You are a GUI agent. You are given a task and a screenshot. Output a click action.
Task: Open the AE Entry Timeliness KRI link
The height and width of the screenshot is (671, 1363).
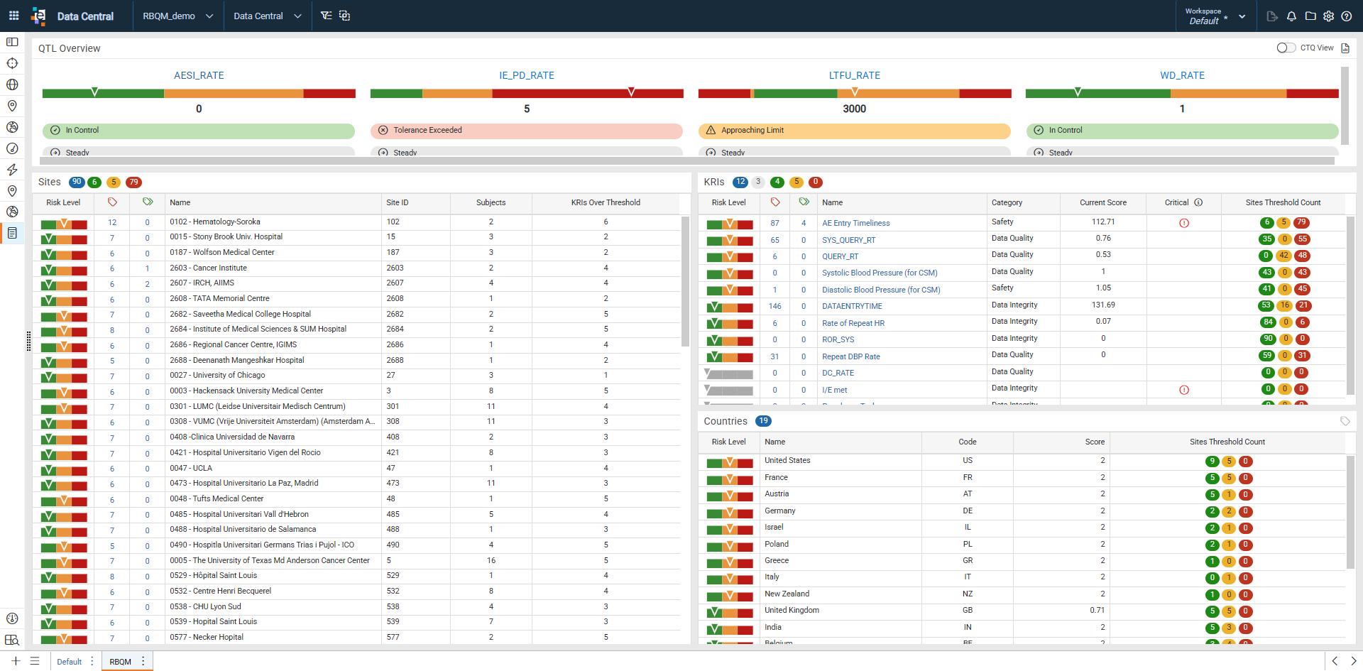click(x=855, y=223)
